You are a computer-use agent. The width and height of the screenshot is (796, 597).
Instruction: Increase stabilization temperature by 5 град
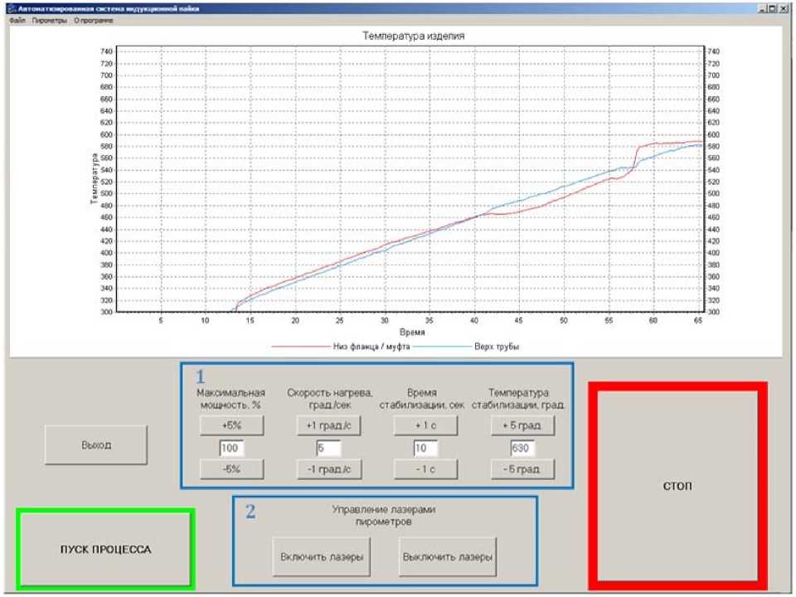[522, 425]
